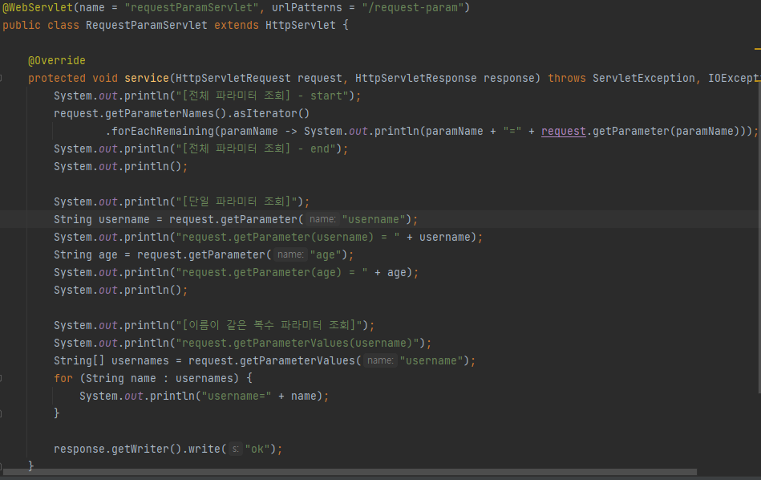This screenshot has width=761, height=480.
Task: Click the for keyword
Action: coord(63,379)
